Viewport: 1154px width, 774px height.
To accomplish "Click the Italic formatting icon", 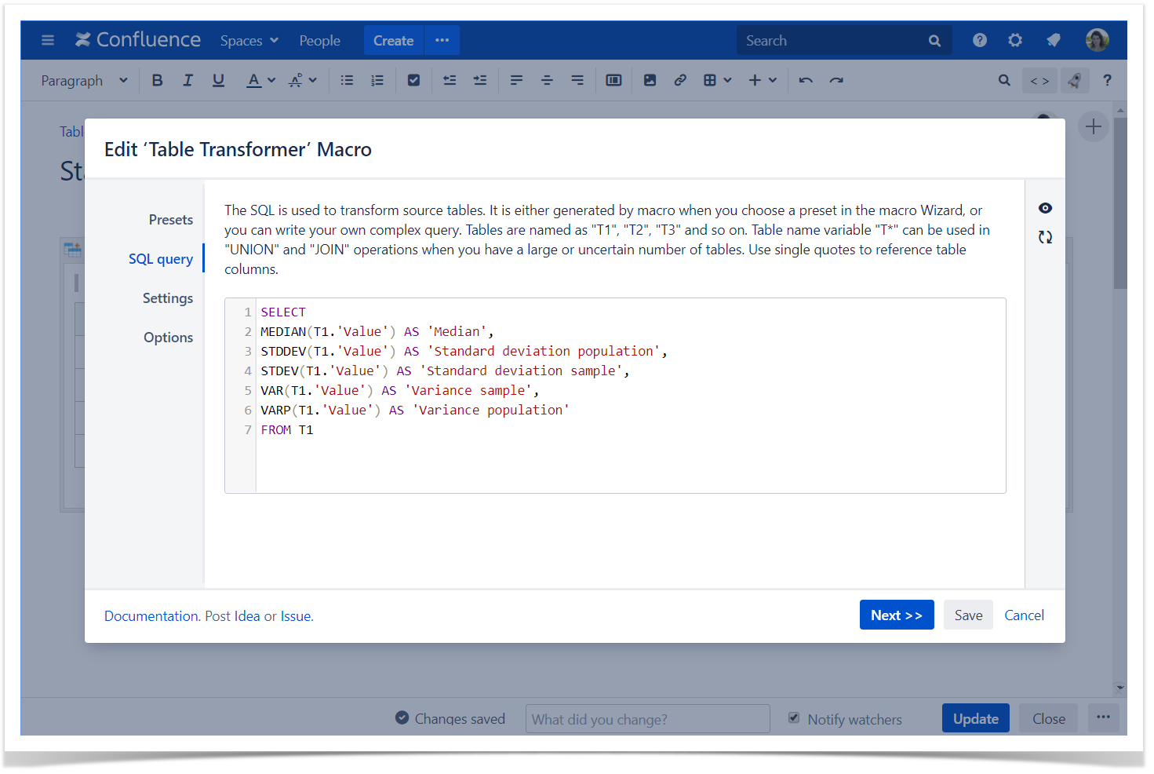I will pyautogui.click(x=187, y=80).
